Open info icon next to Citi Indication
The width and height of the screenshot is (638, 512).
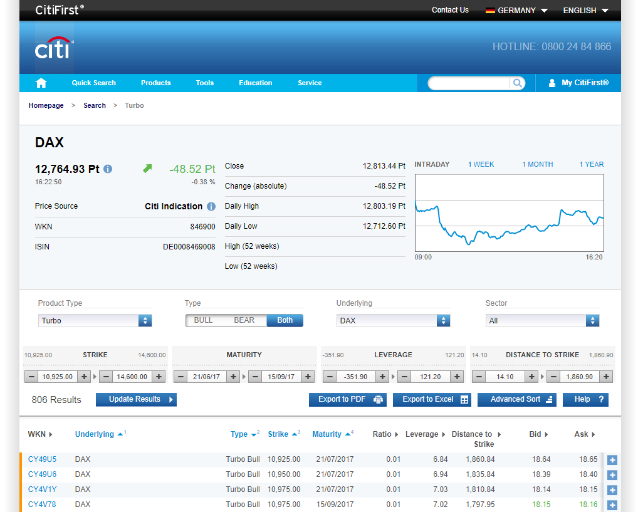click(x=211, y=206)
